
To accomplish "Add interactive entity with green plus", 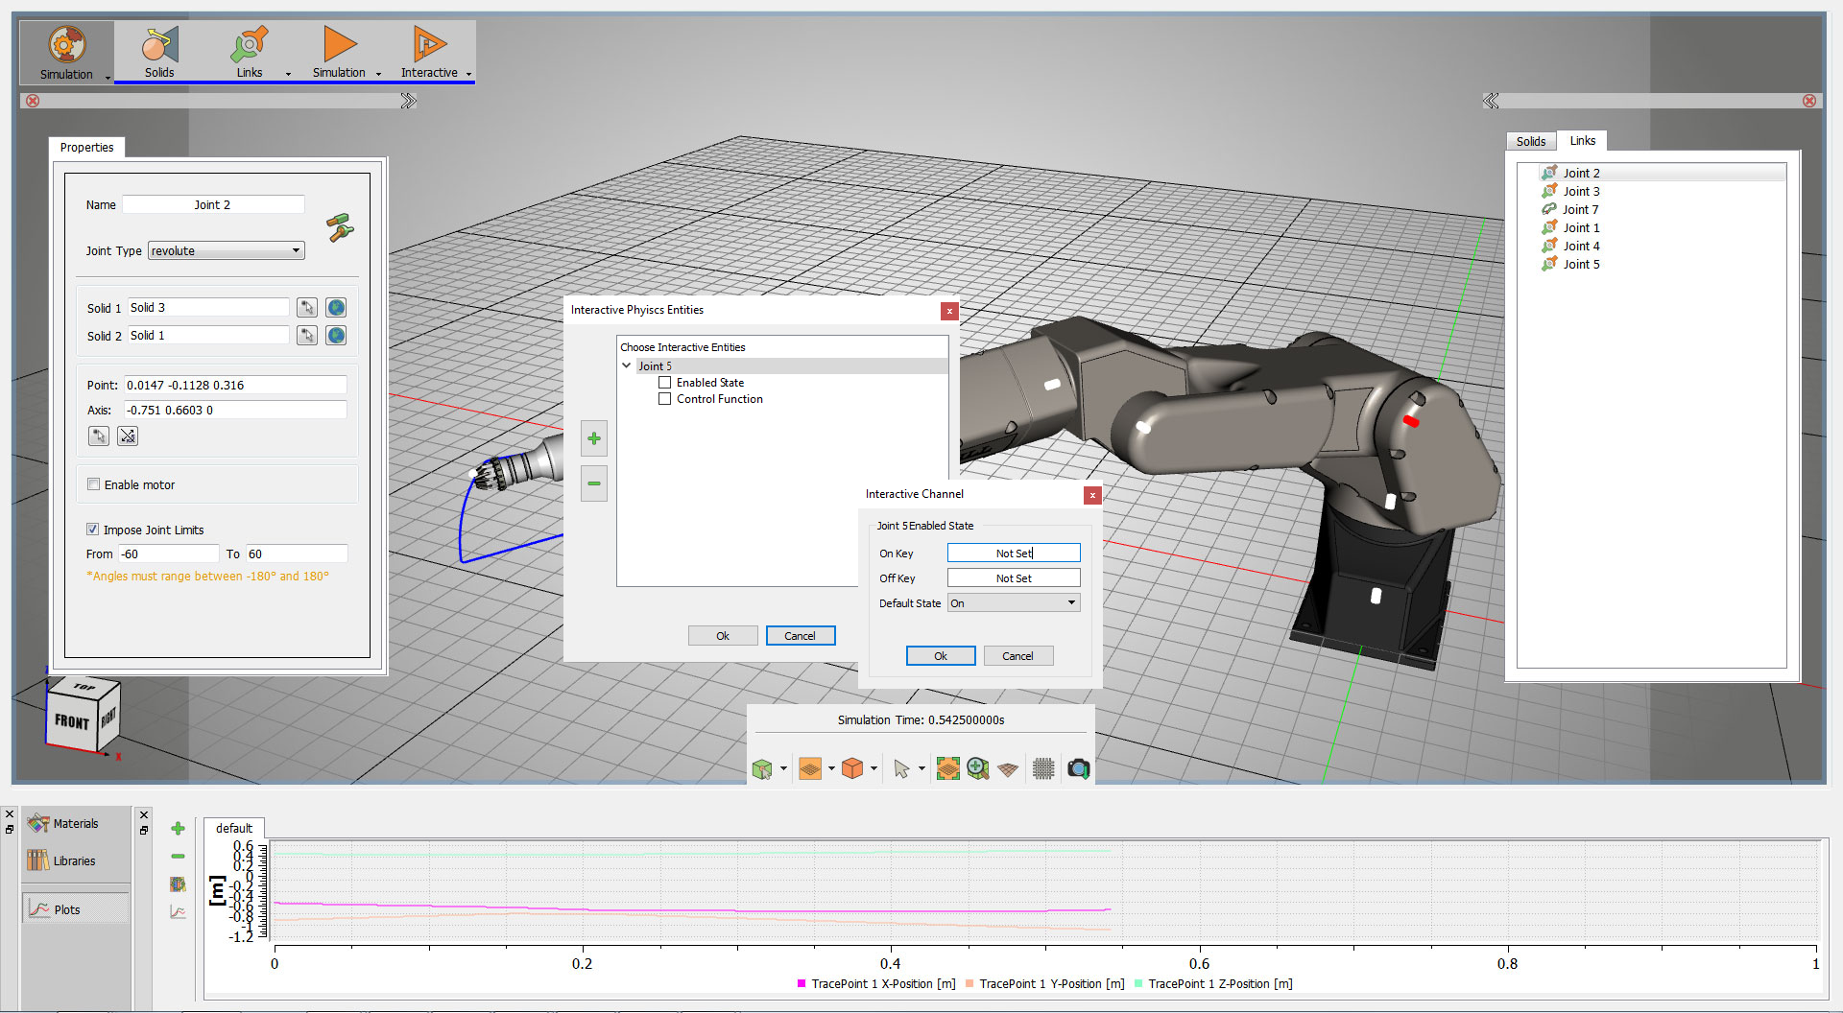I will [594, 438].
